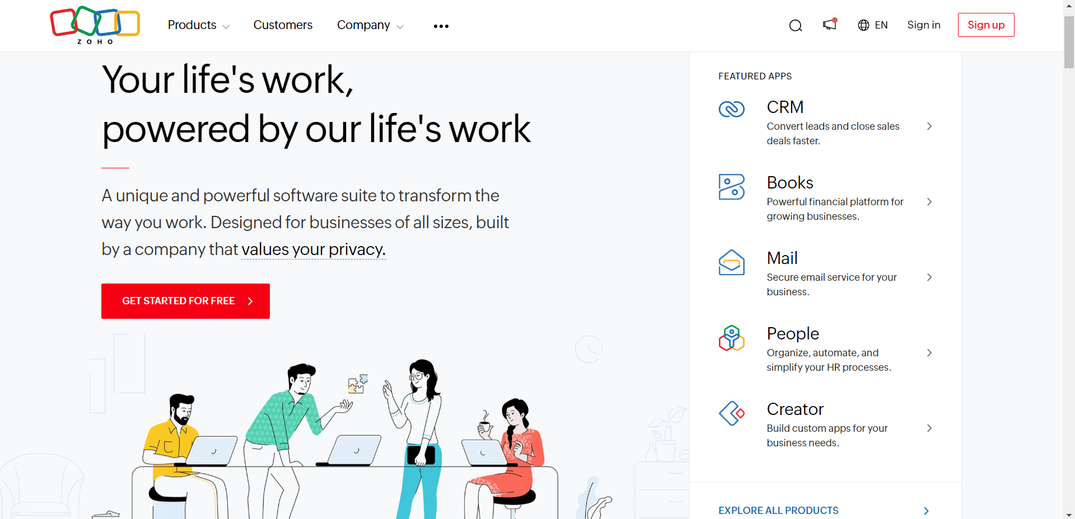Screen dimensions: 1075x519
Task: Expand CRM details via its chevron arrow
Action: 929,126
